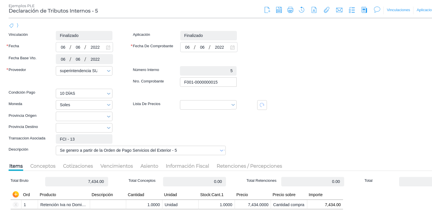Refresh the Lista De Precios

(x=262, y=105)
